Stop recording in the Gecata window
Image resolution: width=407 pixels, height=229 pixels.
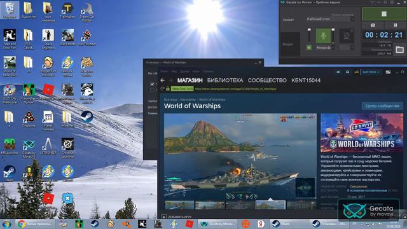pos(384,14)
